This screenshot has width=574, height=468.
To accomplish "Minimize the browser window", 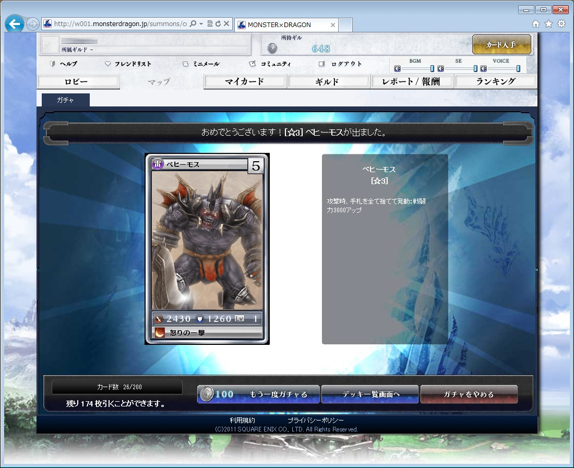I will [526, 10].
